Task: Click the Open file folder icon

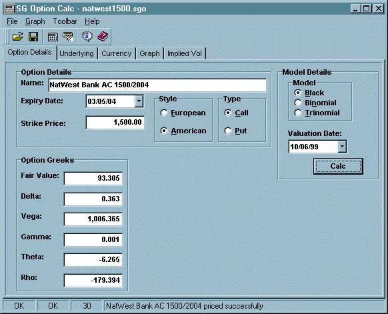Action: (x=18, y=37)
